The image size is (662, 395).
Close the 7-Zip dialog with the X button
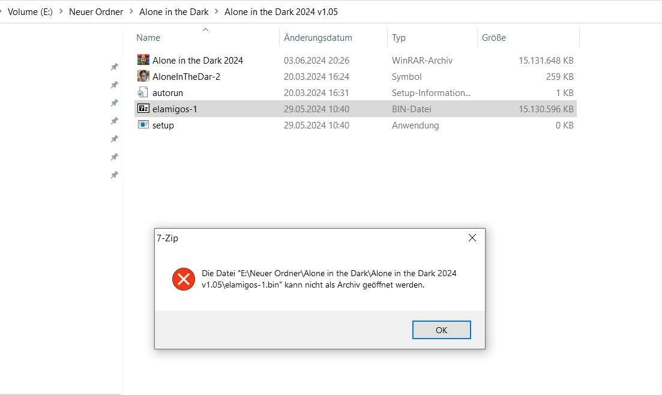coord(472,238)
